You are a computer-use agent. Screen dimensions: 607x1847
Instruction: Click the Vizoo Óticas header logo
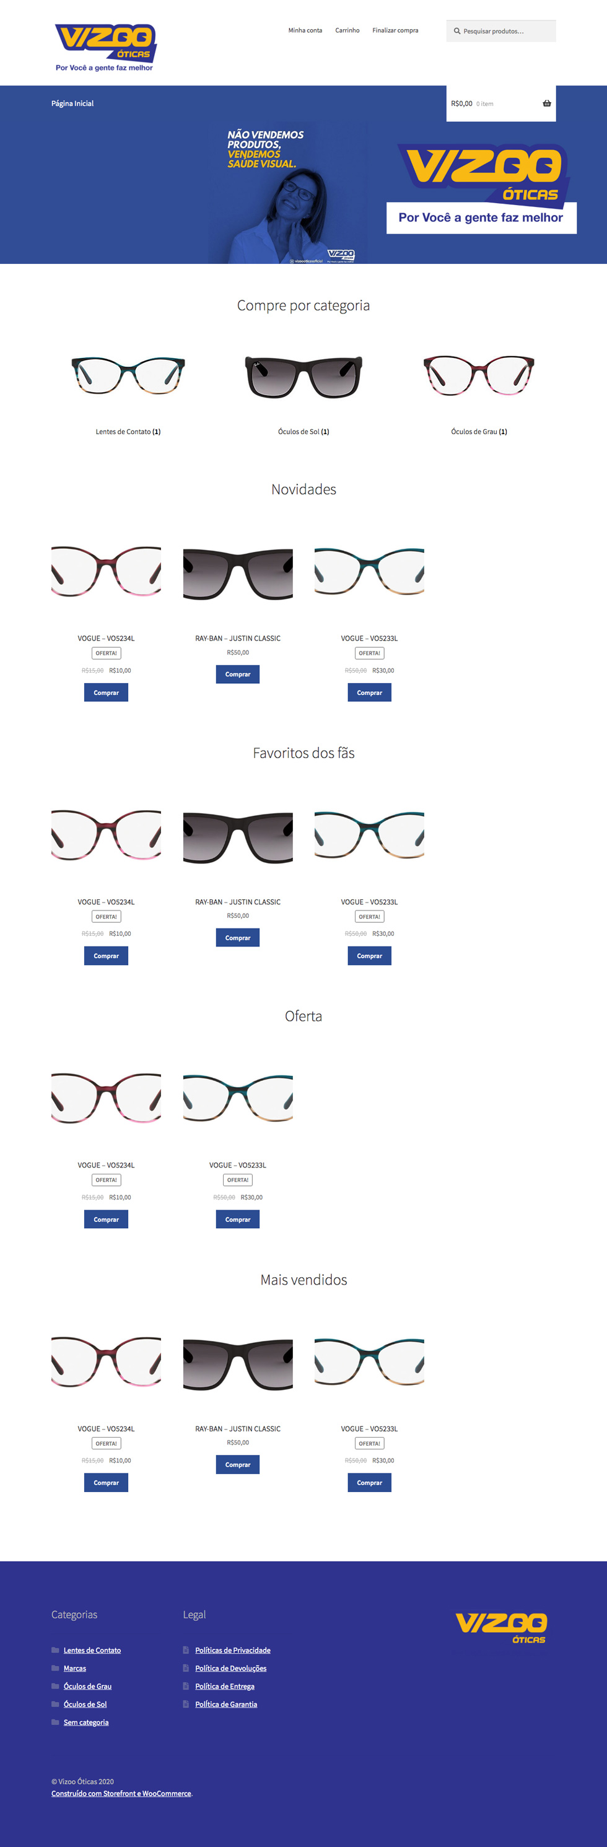(105, 47)
